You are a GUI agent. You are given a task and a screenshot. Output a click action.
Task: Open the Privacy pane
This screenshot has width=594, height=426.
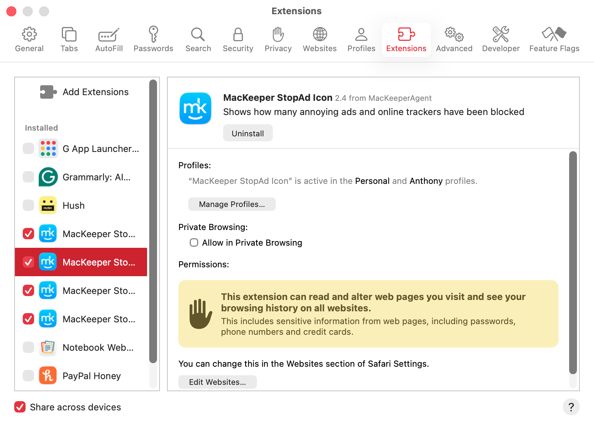point(278,40)
